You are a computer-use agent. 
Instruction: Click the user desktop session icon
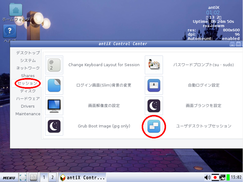pos(154,126)
